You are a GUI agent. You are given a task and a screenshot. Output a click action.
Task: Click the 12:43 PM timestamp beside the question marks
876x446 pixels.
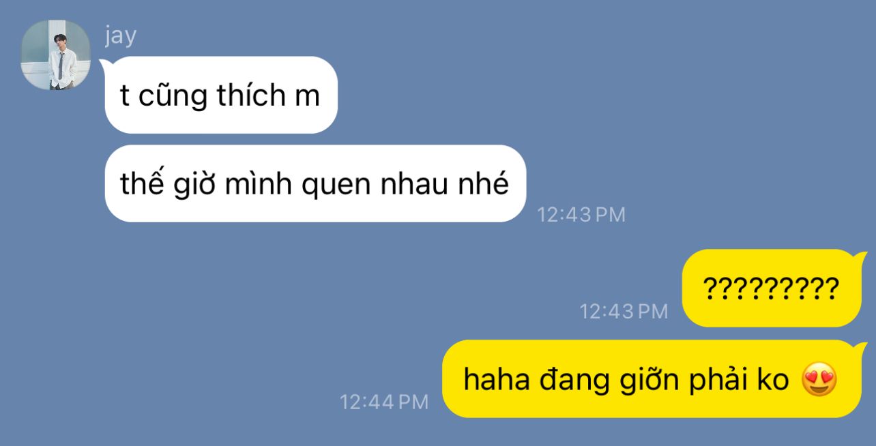[624, 312]
